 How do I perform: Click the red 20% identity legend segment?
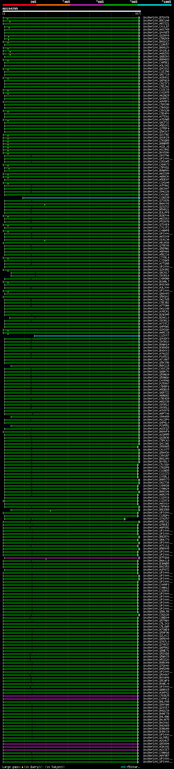point(19,5)
